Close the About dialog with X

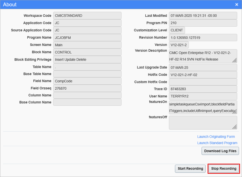point(236,5)
